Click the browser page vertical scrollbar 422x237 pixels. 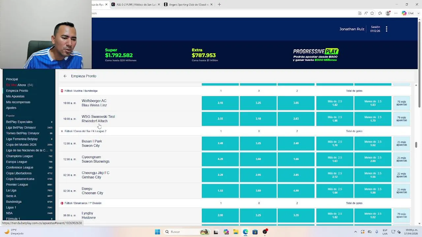(x=419, y=64)
